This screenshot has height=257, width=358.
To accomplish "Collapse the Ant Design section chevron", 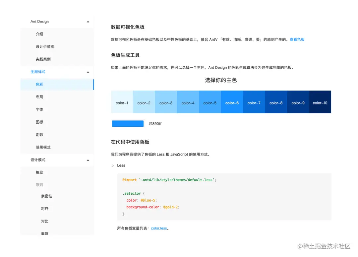I will coord(88,22).
